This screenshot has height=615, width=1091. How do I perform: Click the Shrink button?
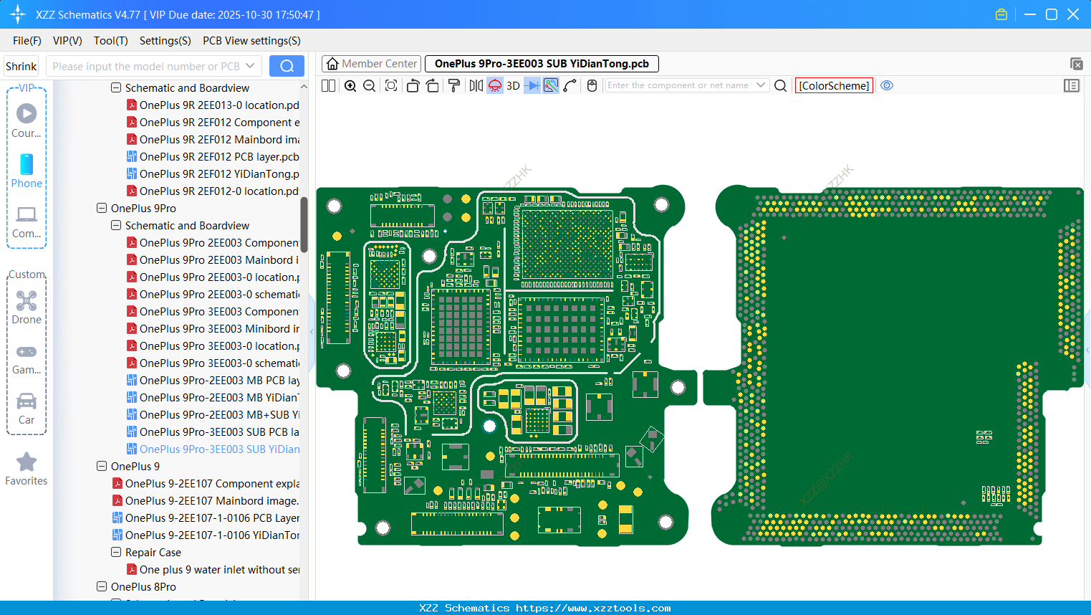tap(21, 67)
